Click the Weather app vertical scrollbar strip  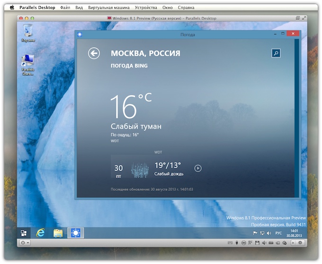coord(296,118)
